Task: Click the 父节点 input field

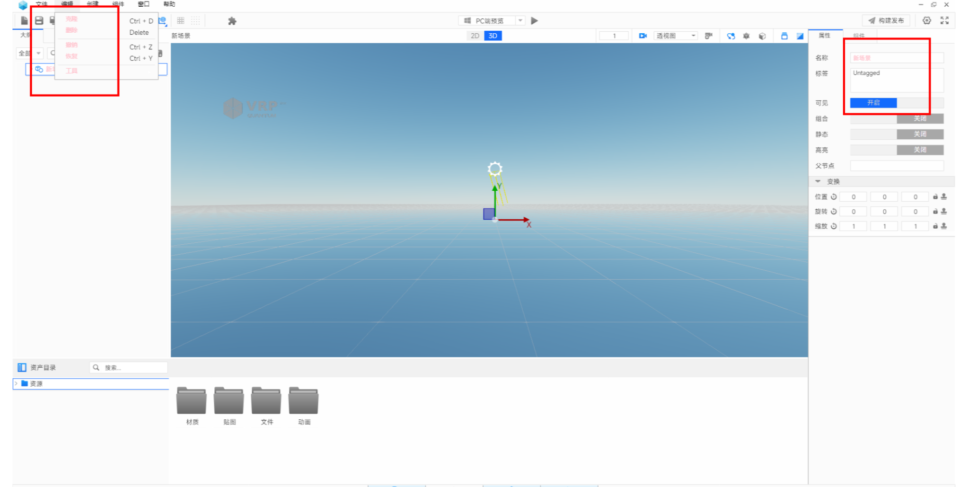Action: click(897, 166)
